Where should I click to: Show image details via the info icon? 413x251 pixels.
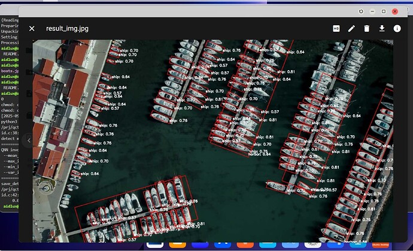coord(397,28)
